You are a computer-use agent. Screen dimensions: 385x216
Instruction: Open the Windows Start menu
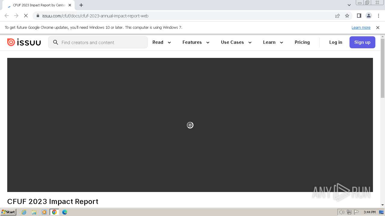point(8,212)
